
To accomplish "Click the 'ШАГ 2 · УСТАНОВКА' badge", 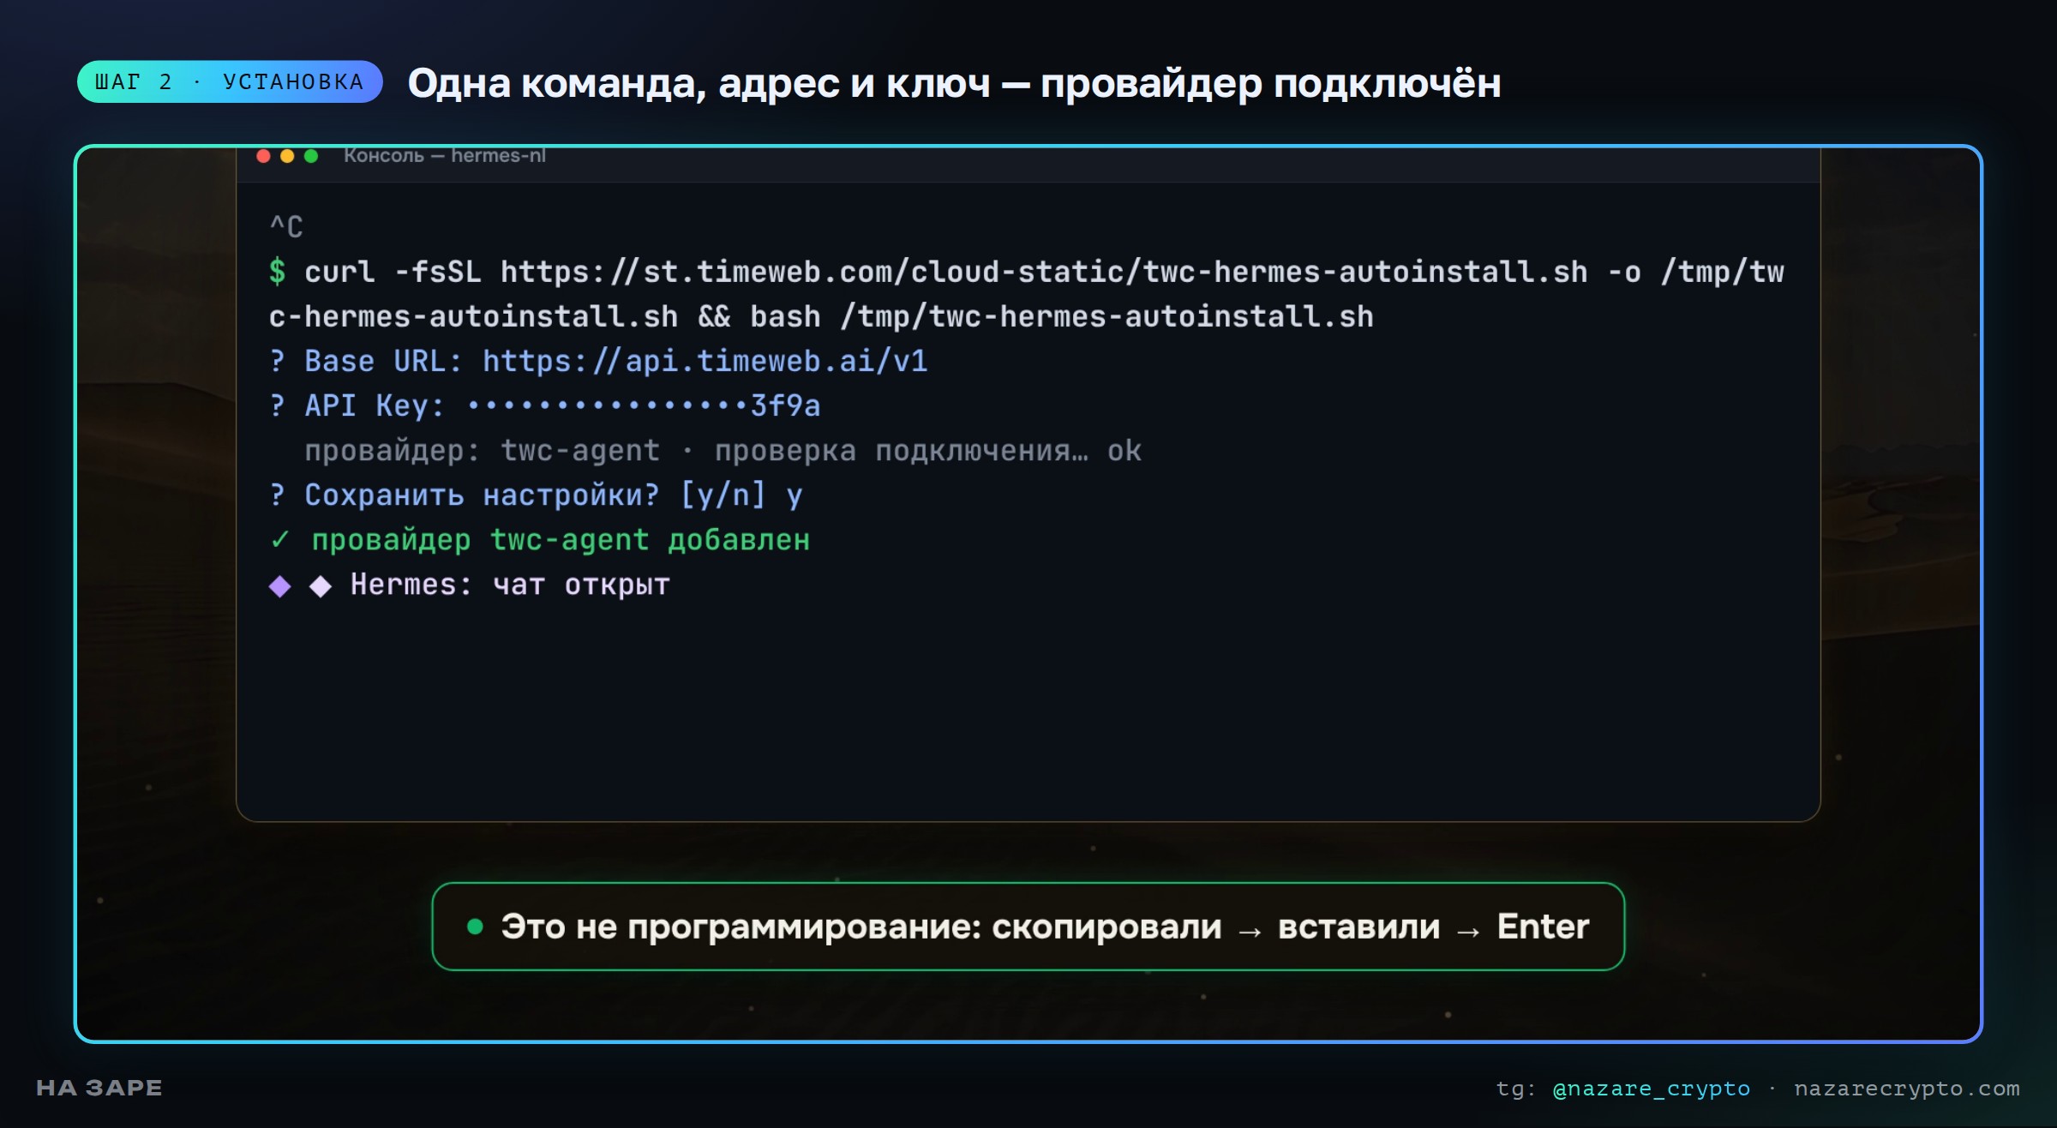I will [230, 82].
